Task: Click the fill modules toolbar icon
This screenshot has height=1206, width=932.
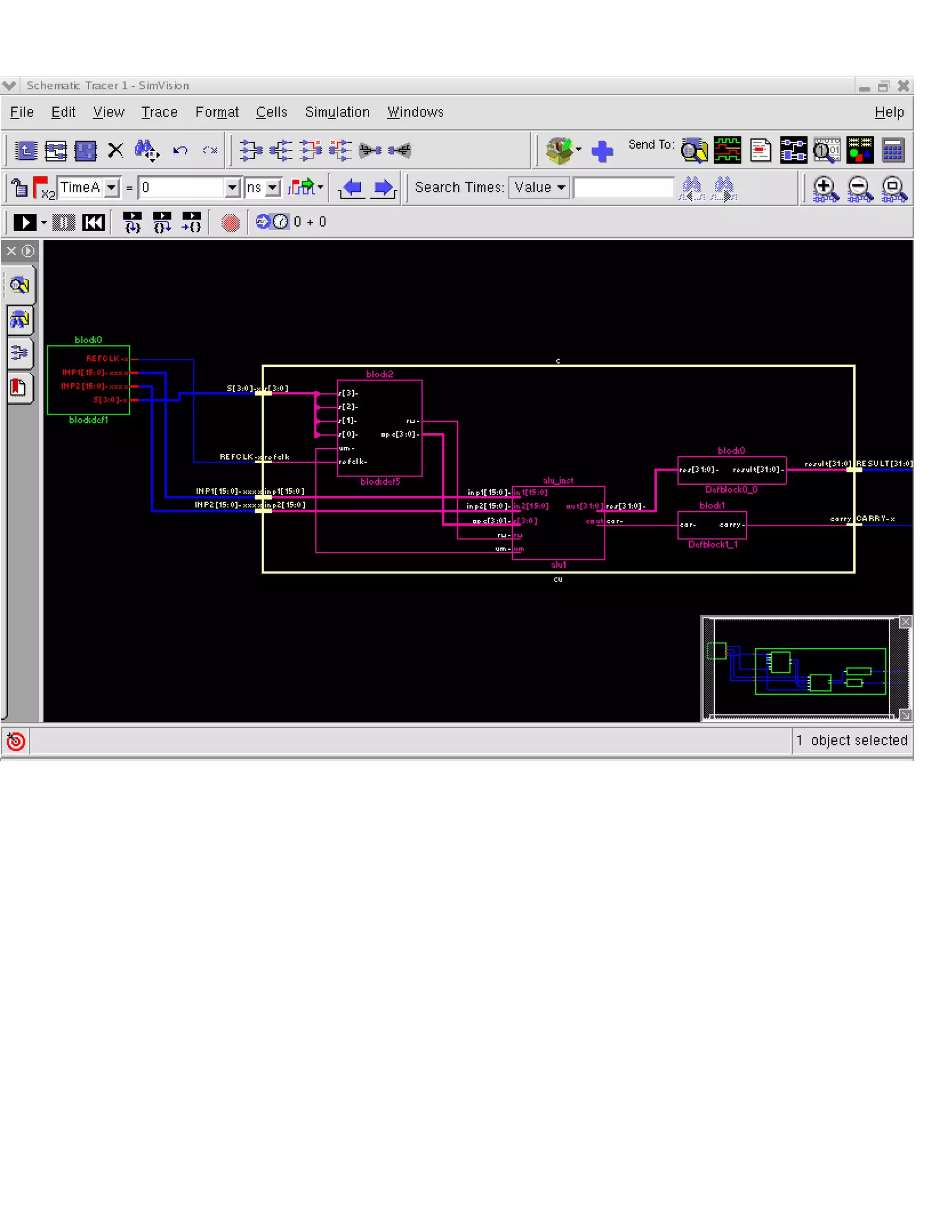Action: click(x=56, y=150)
